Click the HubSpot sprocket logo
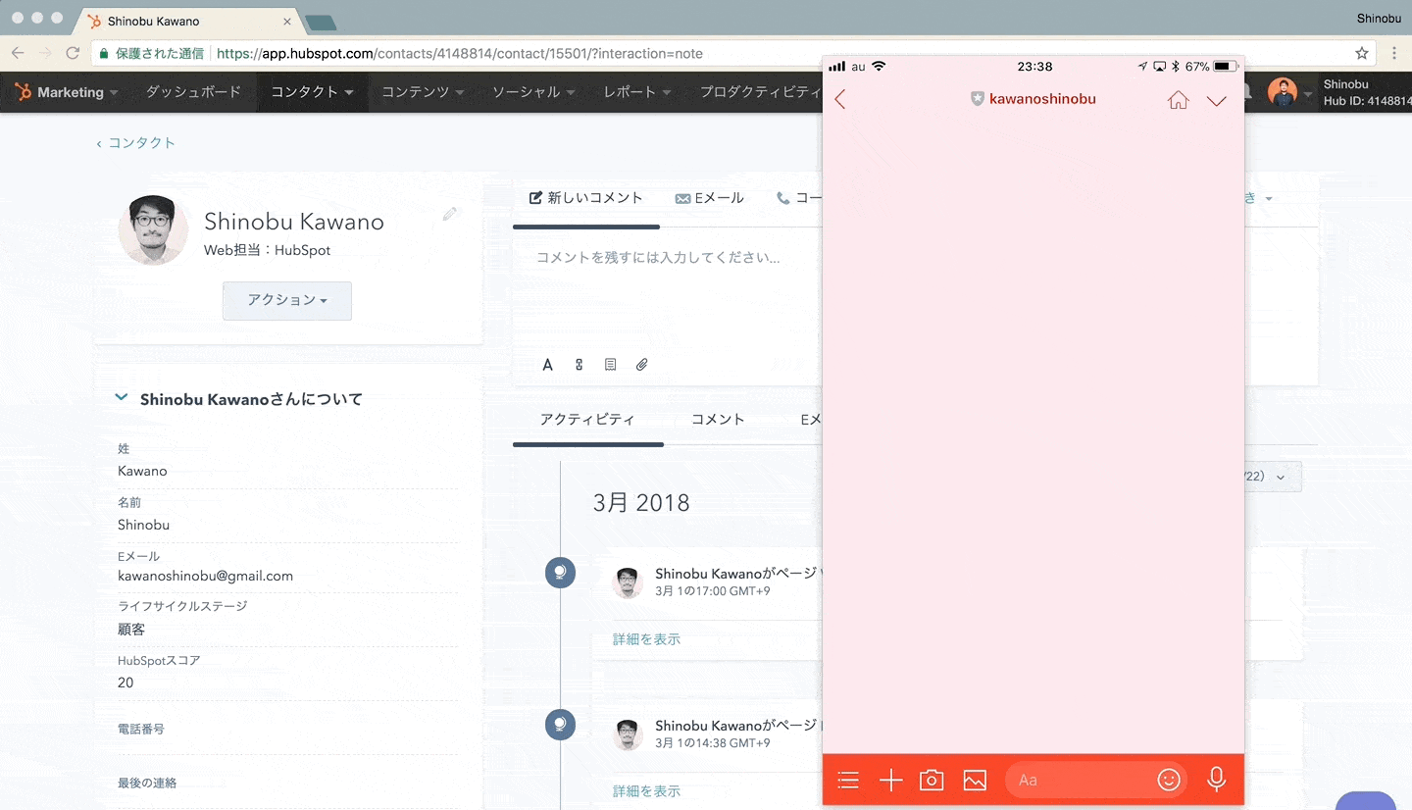This screenshot has height=810, width=1412. (x=23, y=92)
